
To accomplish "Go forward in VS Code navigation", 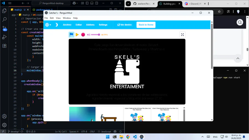I will 28,3.
